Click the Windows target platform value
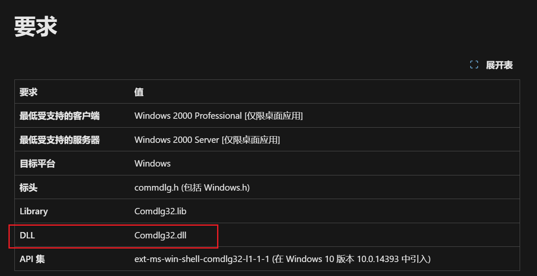The width and height of the screenshot is (537, 276). pos(152,163)
